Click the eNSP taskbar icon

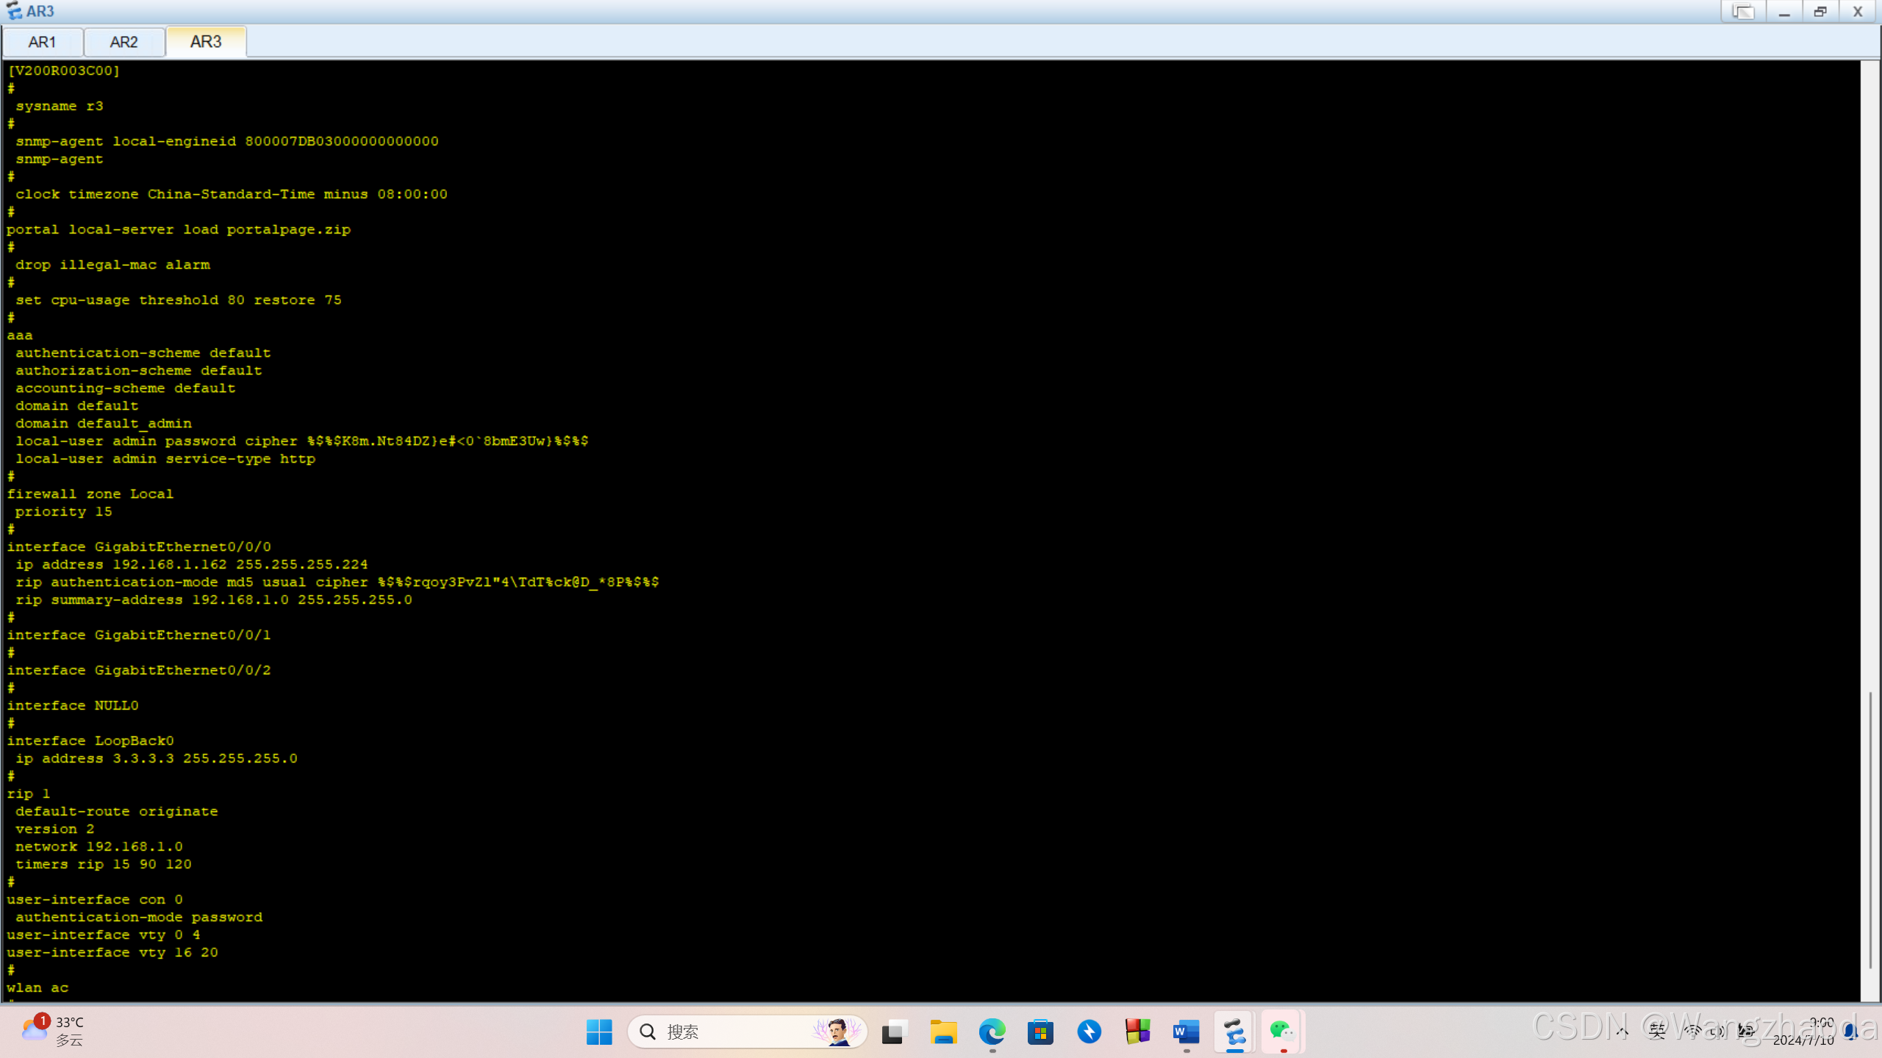(x=1234, y=1032)
